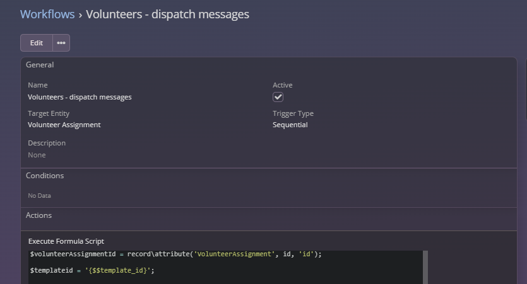
Task: Click the Trigger Type field label
Action: click(x=293, y=113)
